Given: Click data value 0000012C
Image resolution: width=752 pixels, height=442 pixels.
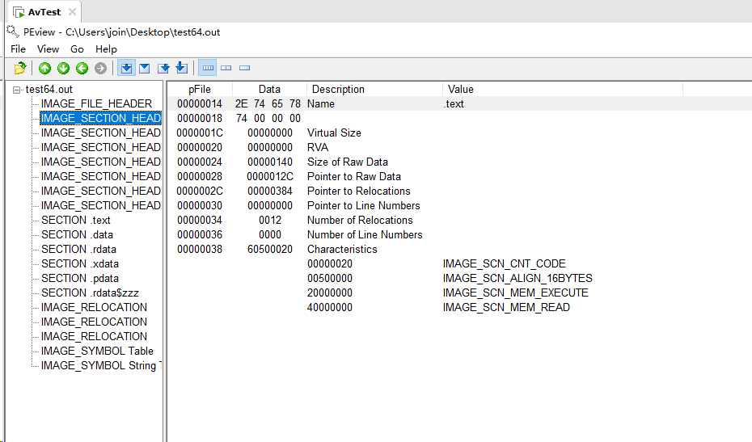Looking at the screenshot, I should (270, 176).
